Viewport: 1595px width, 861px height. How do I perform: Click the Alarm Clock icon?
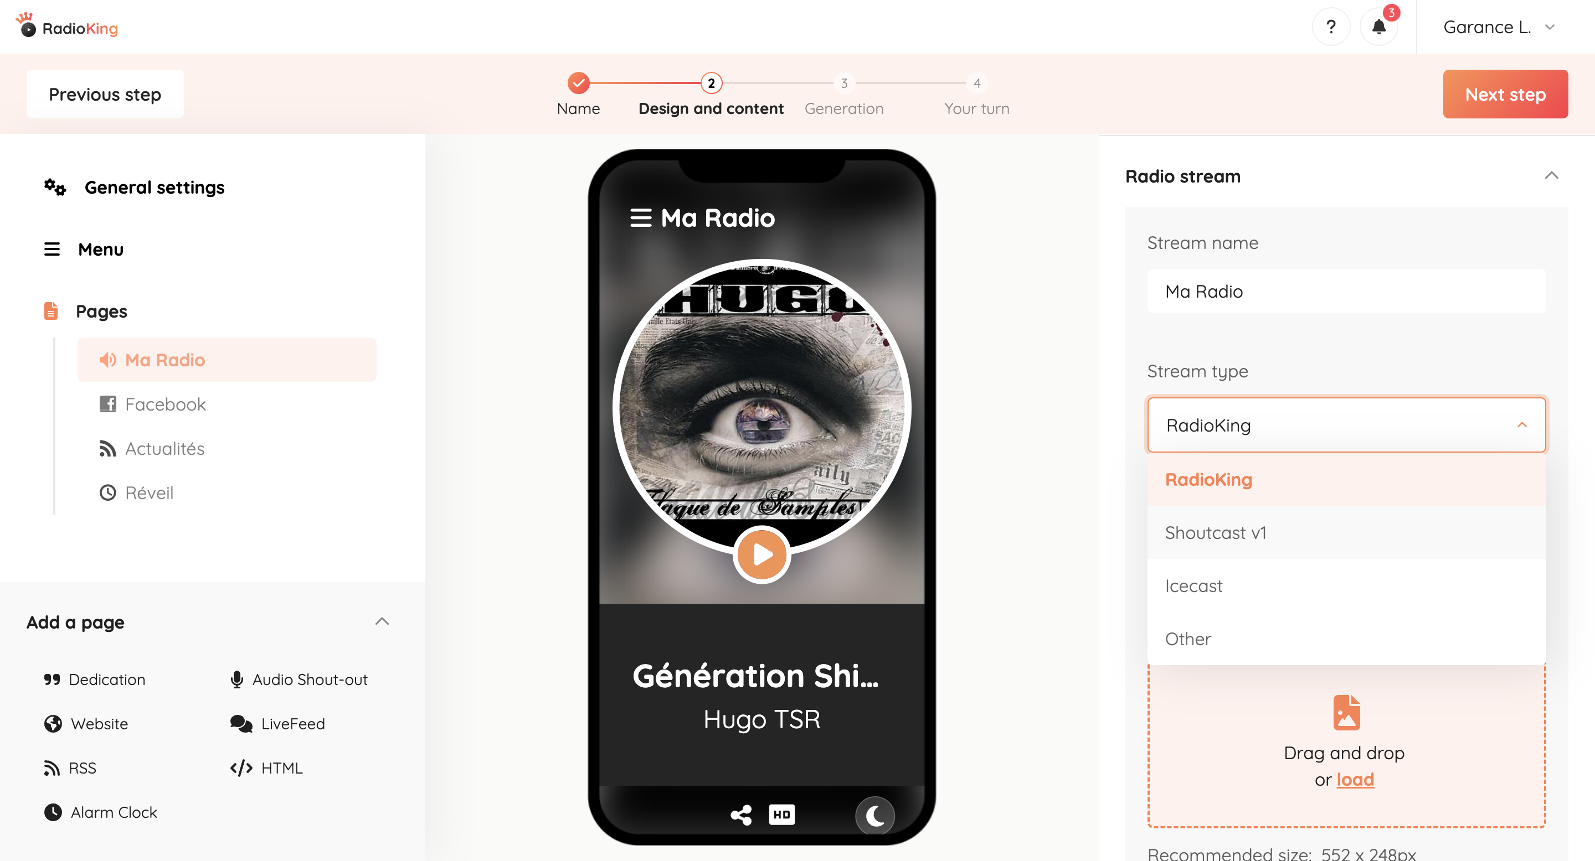(x=53, y=812)
